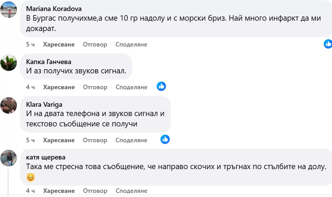Like Капка Ганчева's comment via Харесване

59,87
